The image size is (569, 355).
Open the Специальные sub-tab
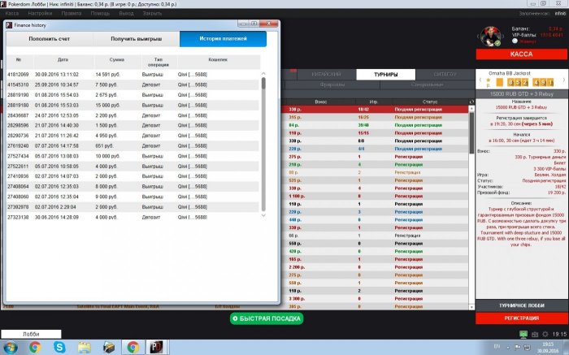coord(427,84)
